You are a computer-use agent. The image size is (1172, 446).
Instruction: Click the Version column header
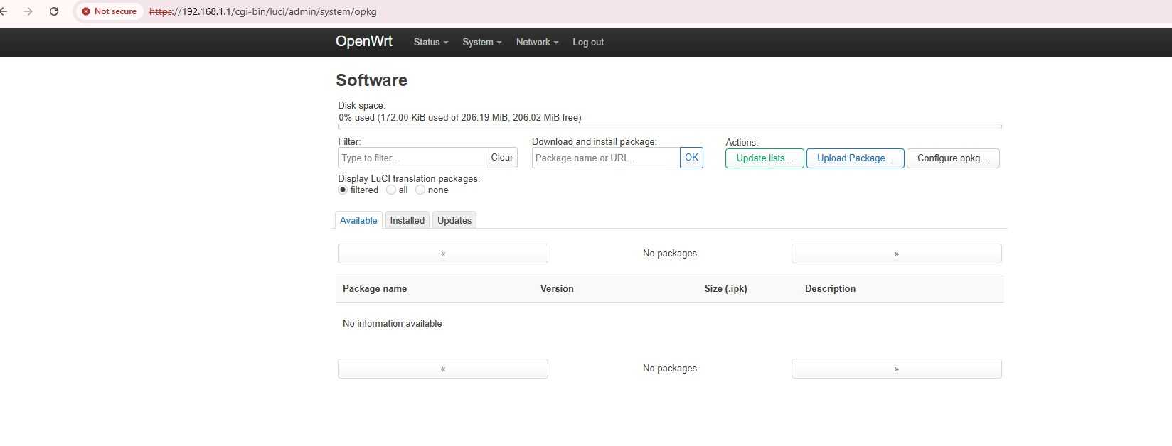point(557,288)
